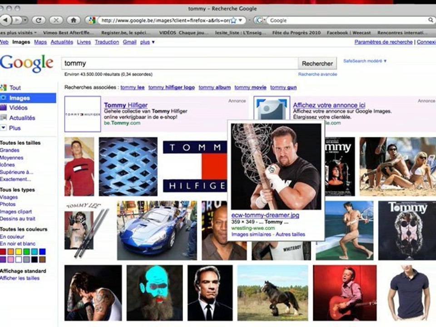Select the yellow color swatch

click(18, 252)
